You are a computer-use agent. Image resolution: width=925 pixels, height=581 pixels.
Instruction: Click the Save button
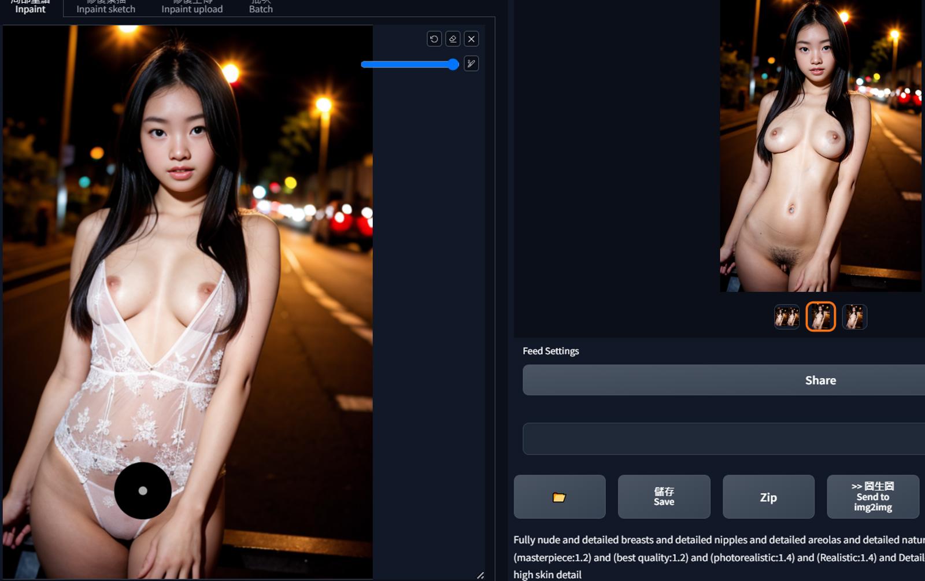[664, 497]
